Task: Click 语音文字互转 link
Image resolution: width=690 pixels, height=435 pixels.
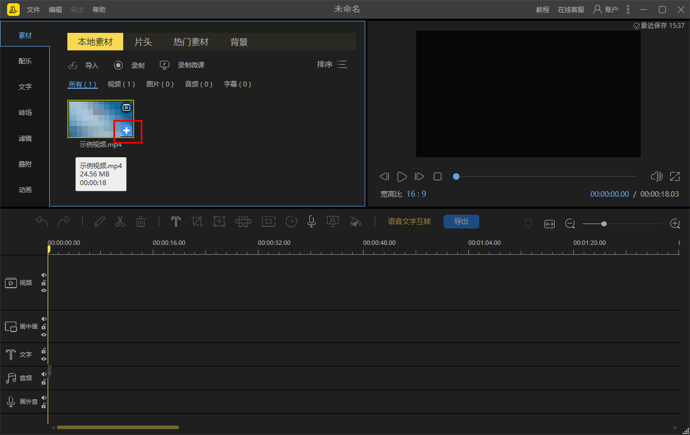Action: click(409, 221)
